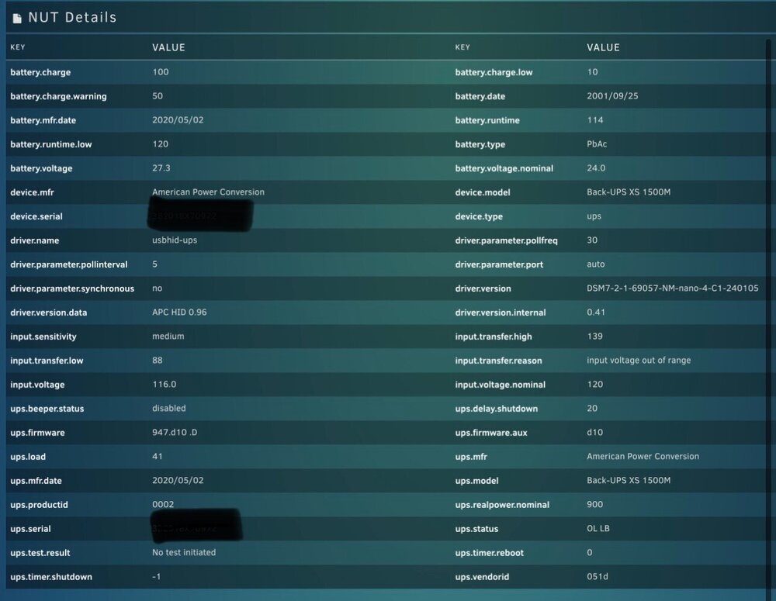
Task: Click input.transfer.high value 139
Action: pos(595,337)
